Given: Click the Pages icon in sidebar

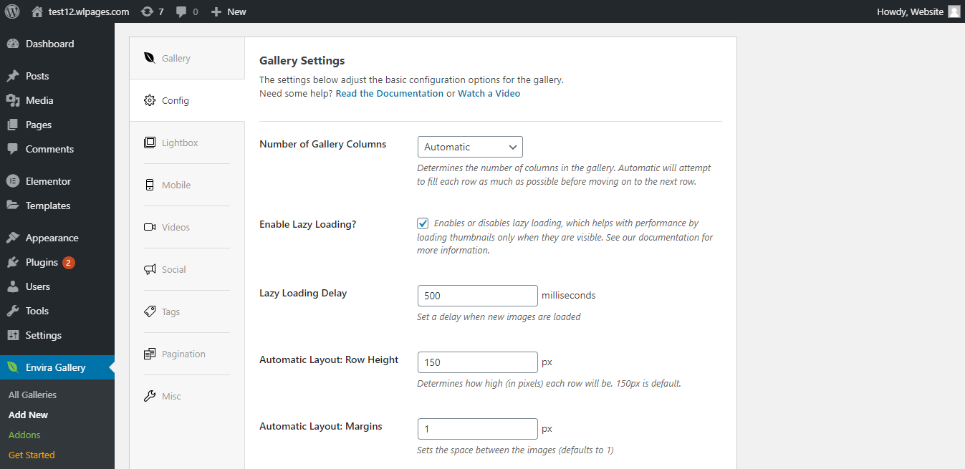Looking at the screenshot, I should [x=13, y=125].
